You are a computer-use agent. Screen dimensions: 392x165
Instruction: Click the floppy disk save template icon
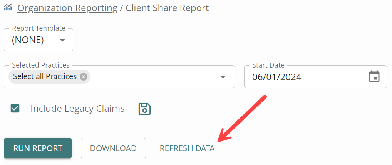[144, 109]
